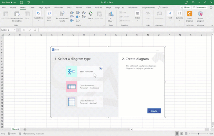Open Charts group dialog launcher

tap(104, 25)
